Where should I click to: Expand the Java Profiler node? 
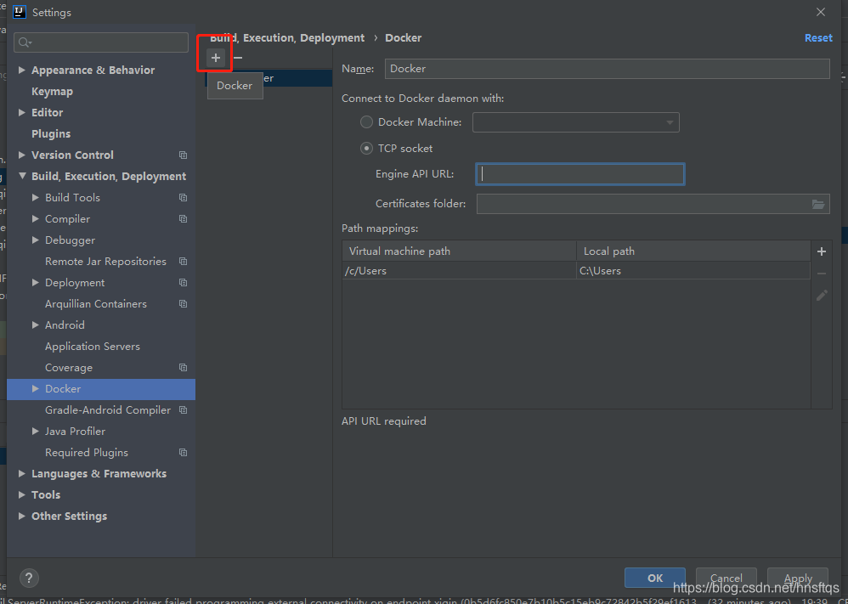click(35, 432)
